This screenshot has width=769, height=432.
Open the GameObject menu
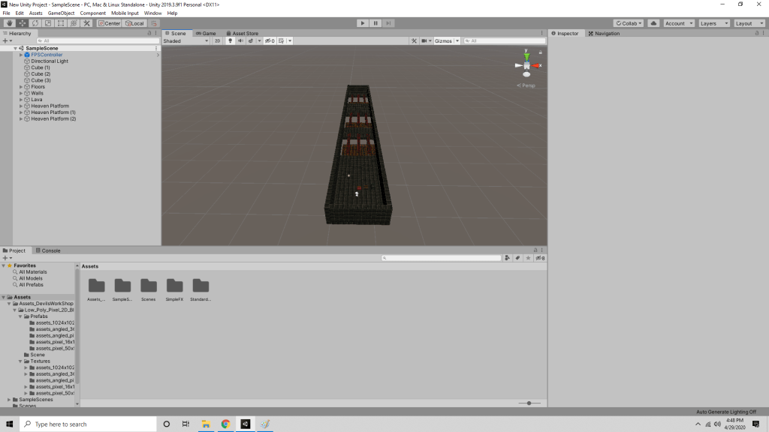pos(61,13)
